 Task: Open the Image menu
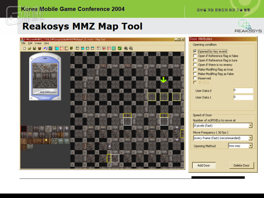38,43
